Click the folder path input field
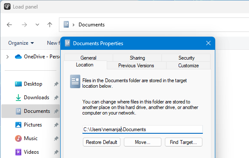The width and height of the screenshot is (249, 158). tap(143, 129)
